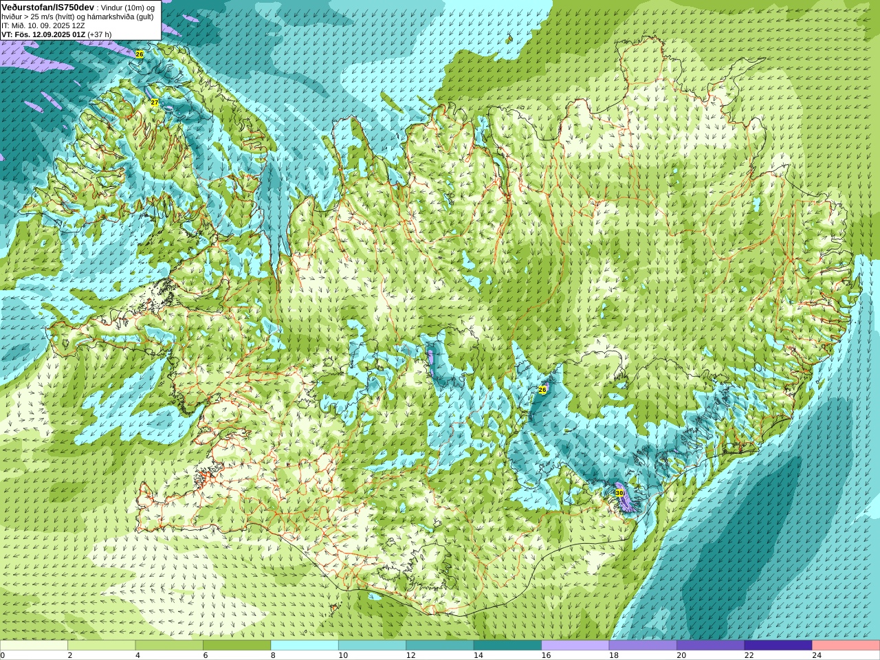The width and height of the screenshot is (880, 660).
Task: Click the scale label 4
Action: 137,655
